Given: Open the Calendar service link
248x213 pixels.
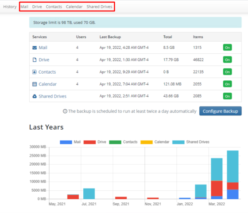Looking at the screenshot, I should (48, 84).
